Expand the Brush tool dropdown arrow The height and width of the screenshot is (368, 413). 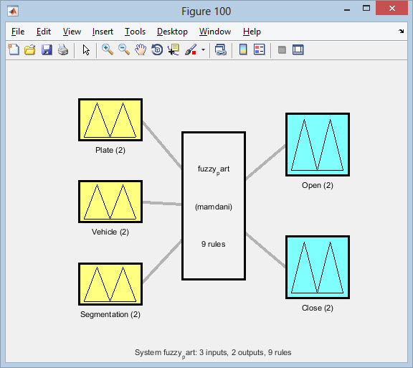[203, 49]
